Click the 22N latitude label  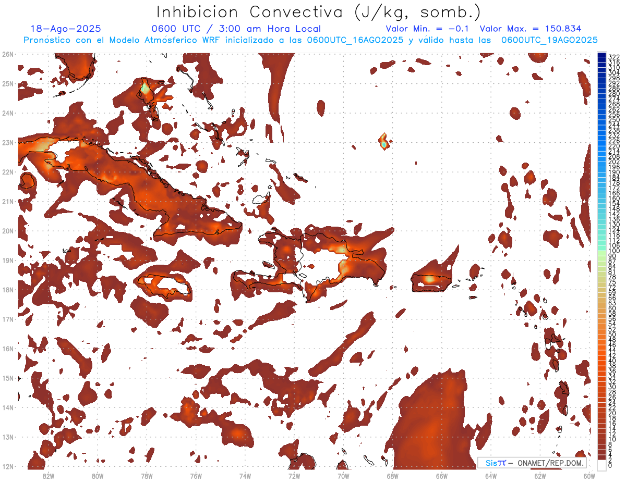[8, 172]
